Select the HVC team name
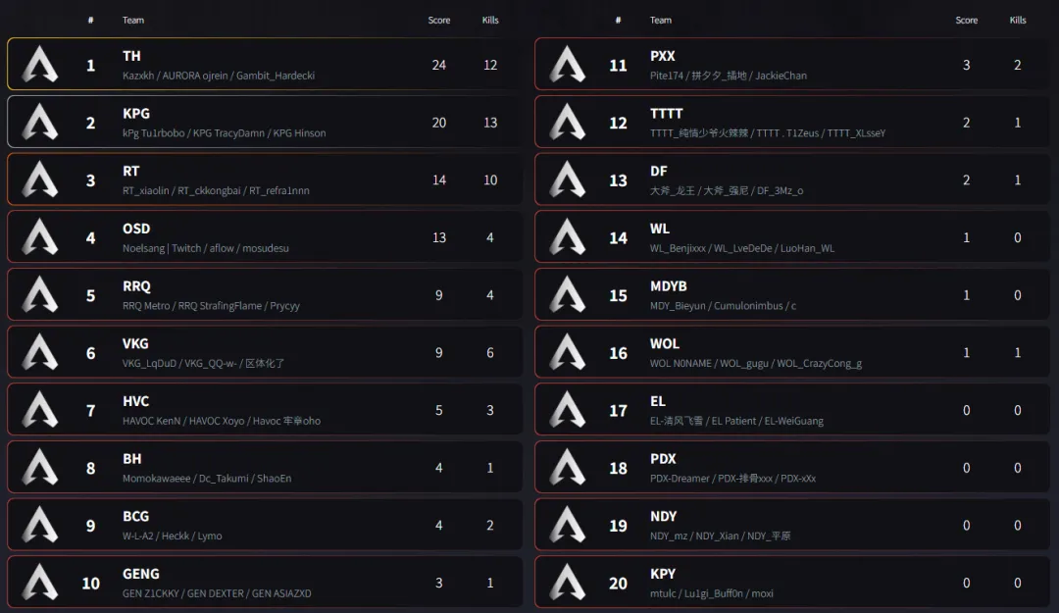 136,401
